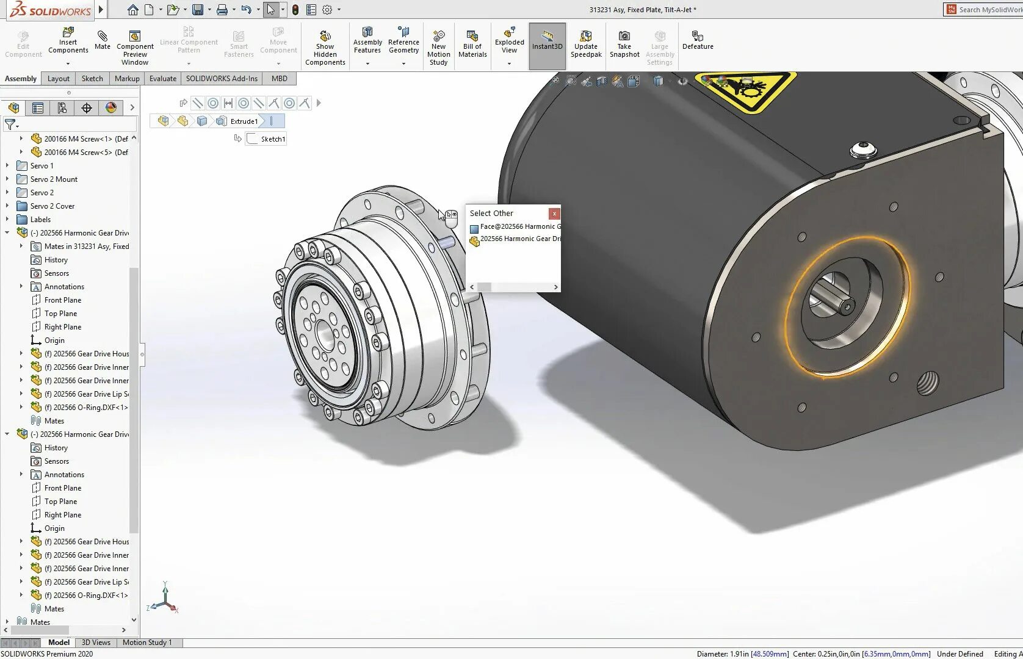Viewport: 1023px width, 659px height.
Task: Open Bill of Materials
Action: [x=472, y=43]
